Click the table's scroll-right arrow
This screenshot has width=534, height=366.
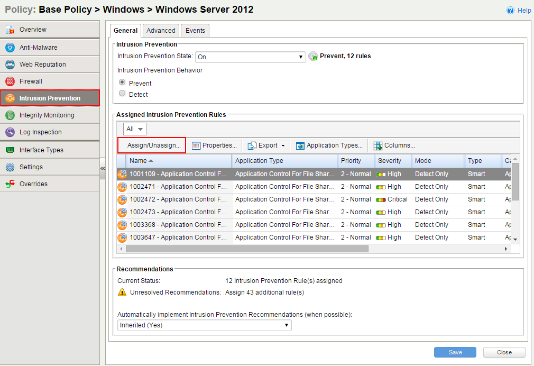(x=506, y=249)
